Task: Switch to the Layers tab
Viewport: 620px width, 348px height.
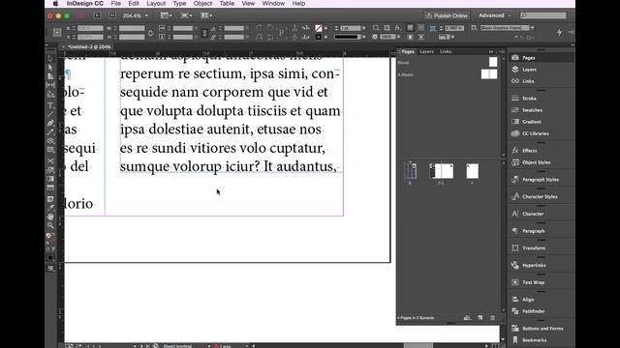Action: [426, 51]
